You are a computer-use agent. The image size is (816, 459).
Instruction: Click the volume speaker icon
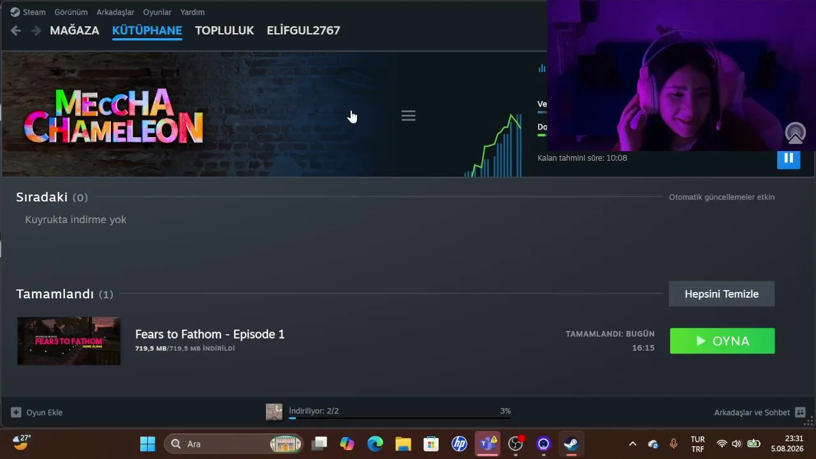[737, 444]
